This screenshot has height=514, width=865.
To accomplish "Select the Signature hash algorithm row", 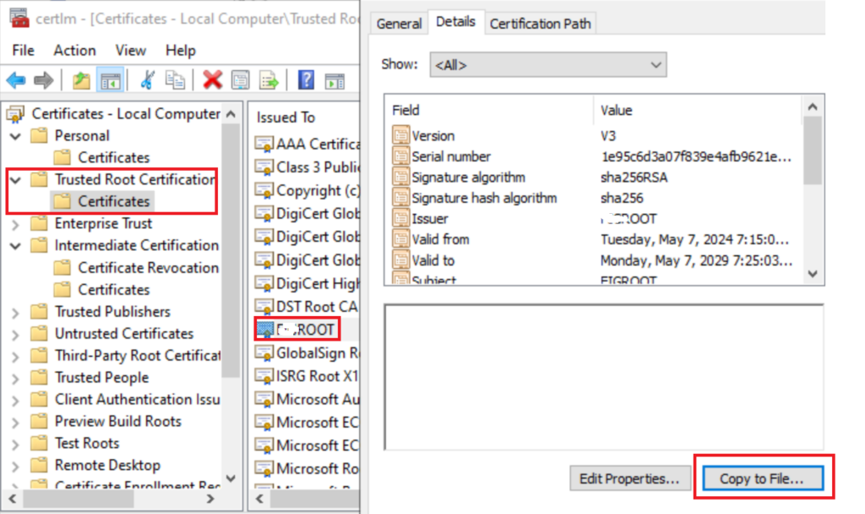I will (x=595, y=198).
